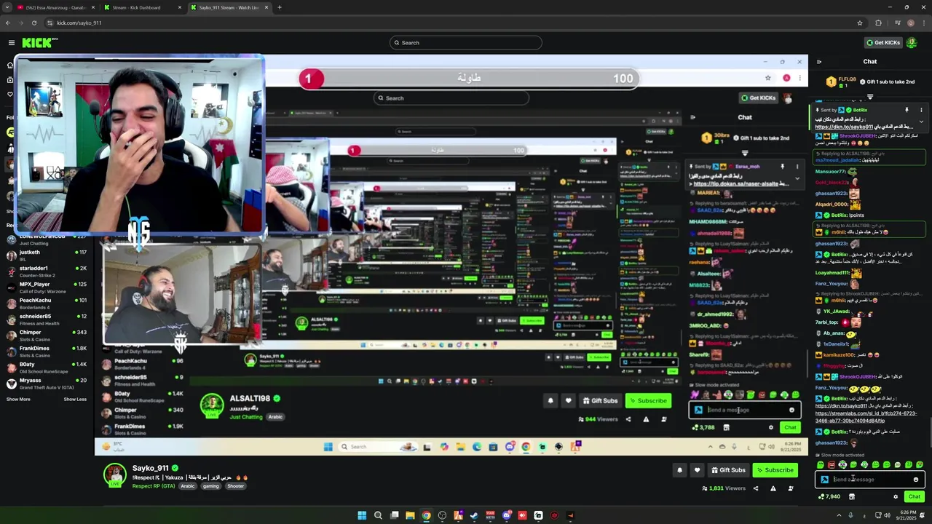Viewport: 932px width, 524px height.
Task: Open the volume control in the system tray
Action: click(x=886, y=515)
